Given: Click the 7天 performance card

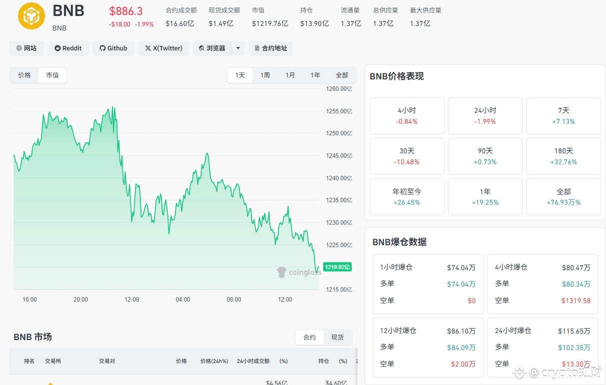Looking at the screenshot, I should (563, 116).
